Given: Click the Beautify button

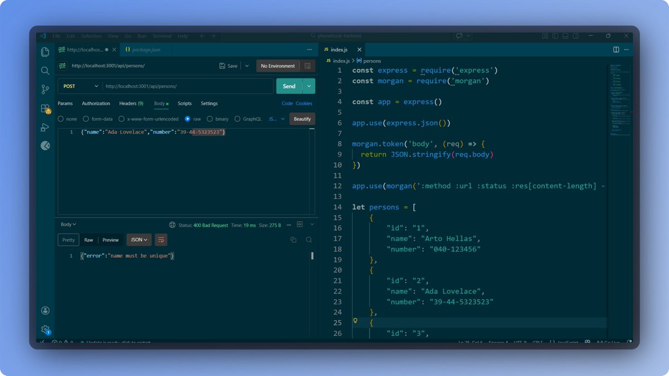Looking at the screenshot, I should pyautogui.click(x=302, y=119).
